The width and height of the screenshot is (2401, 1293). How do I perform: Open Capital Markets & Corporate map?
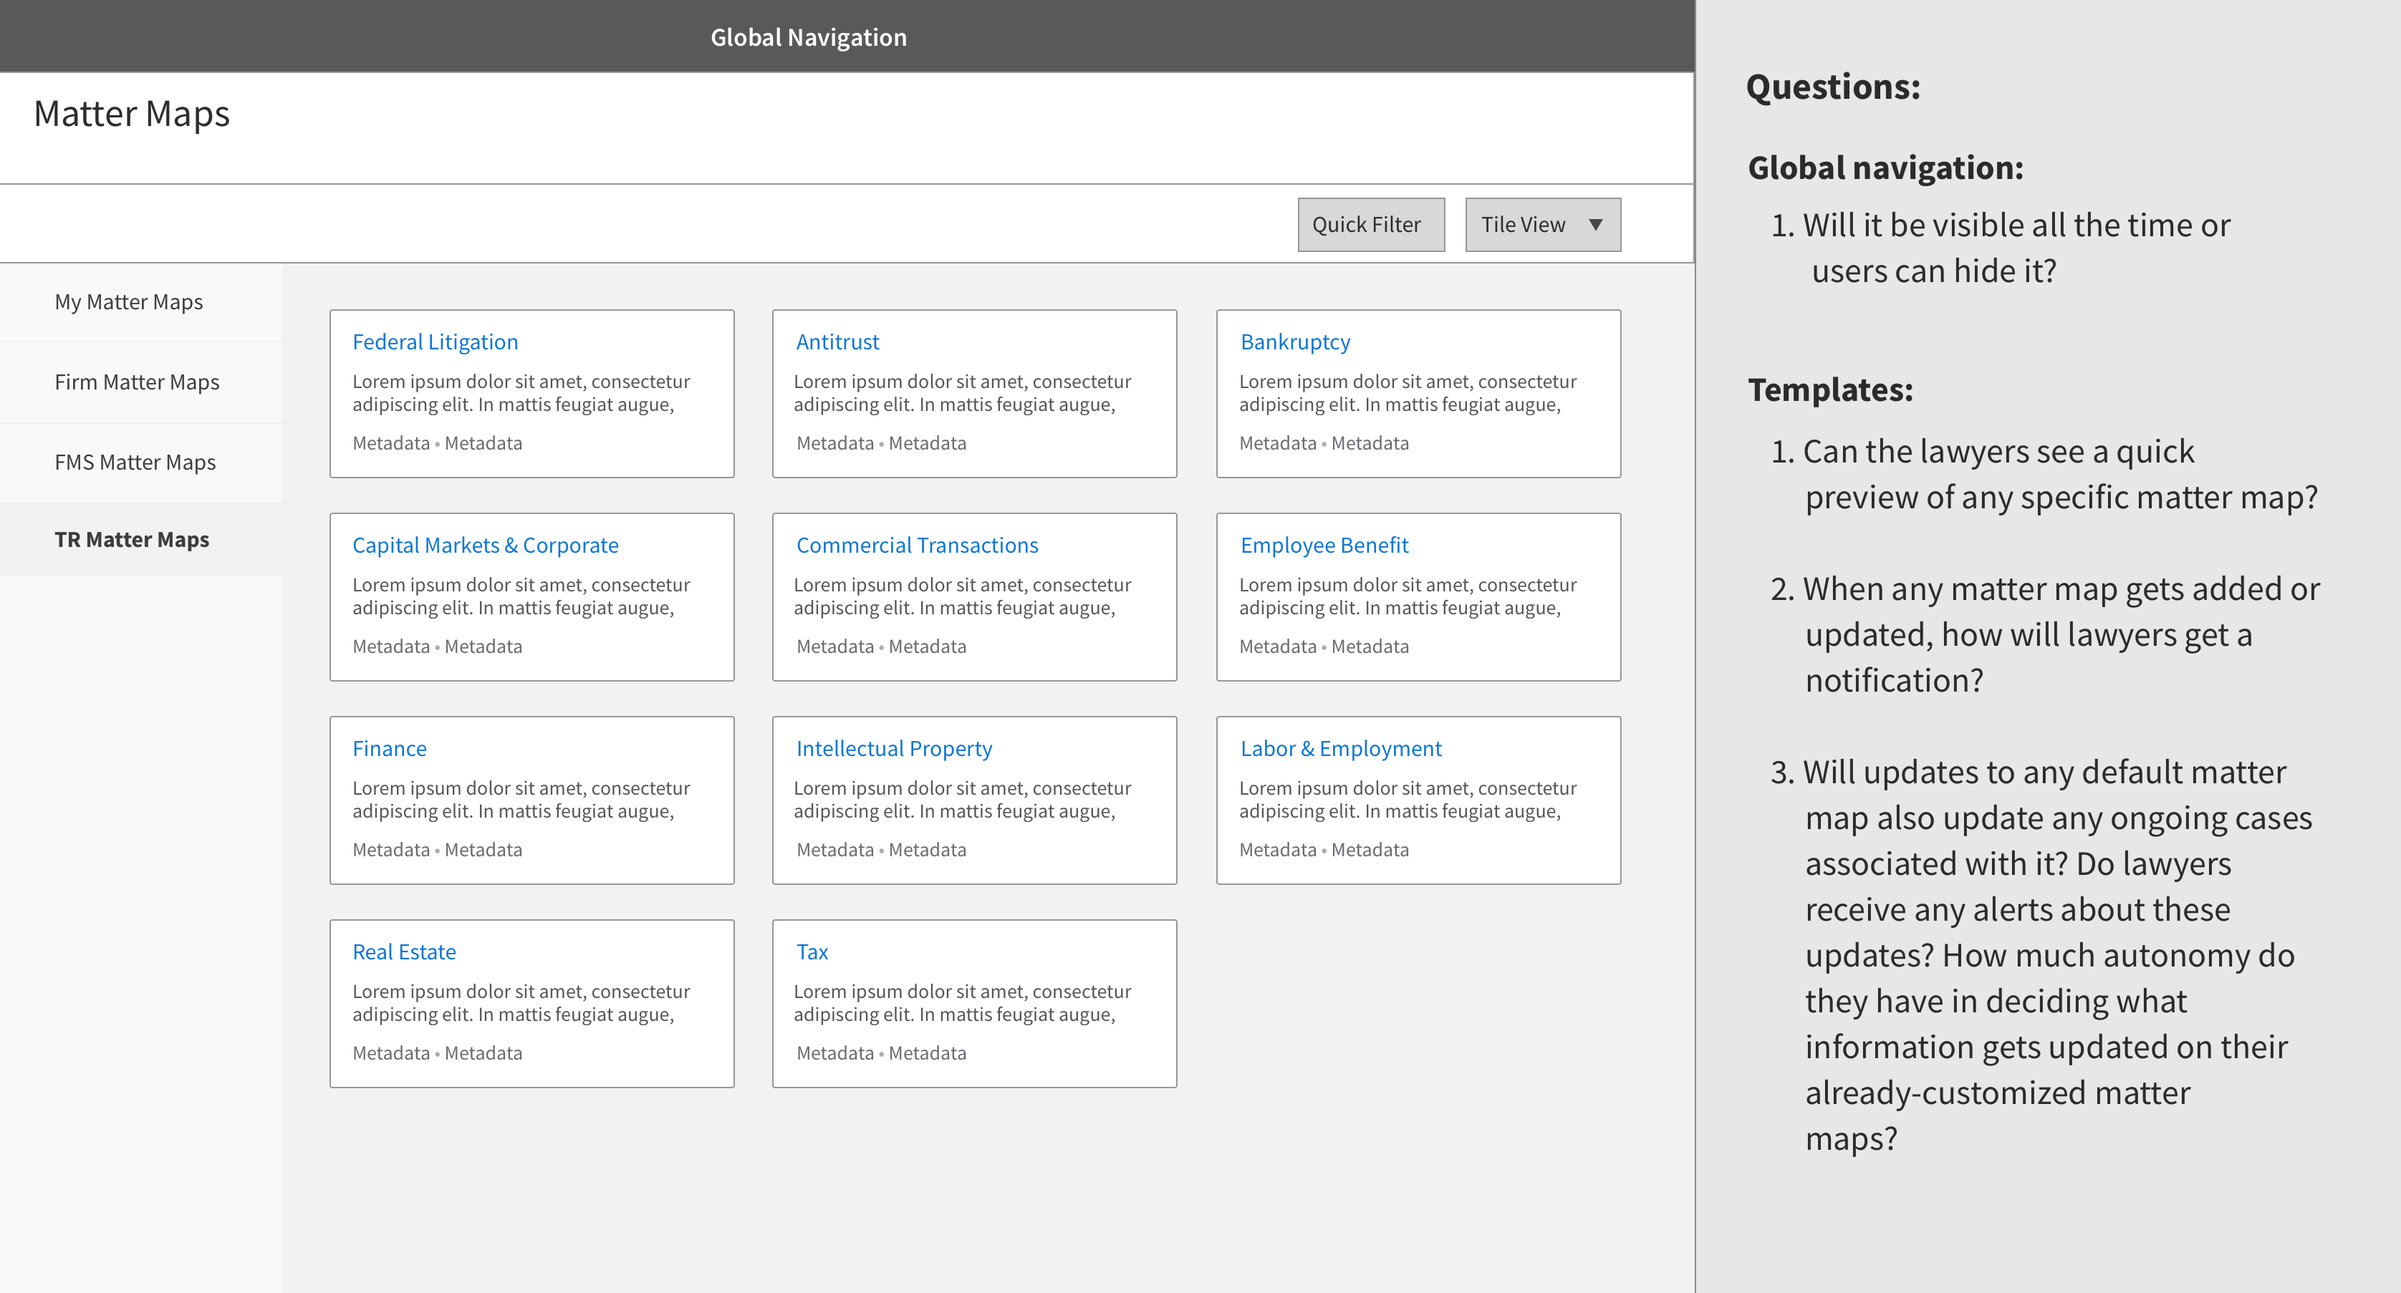485,545
